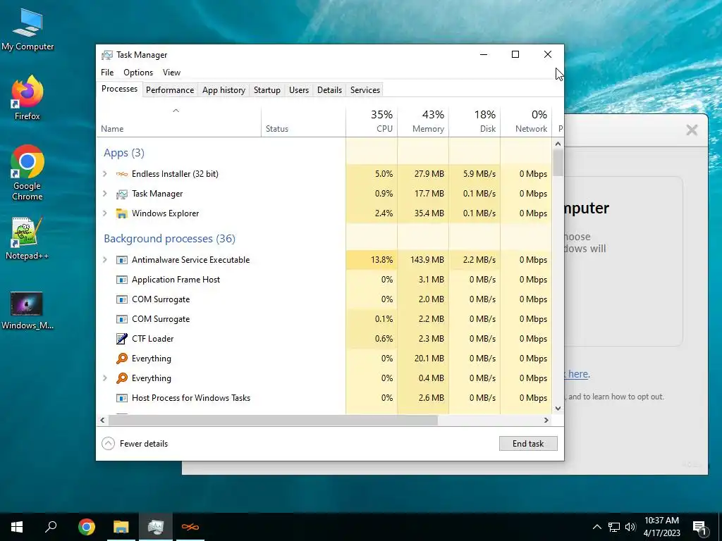Click the horizontal scroll left arrow
Viewport: 722px width, 541px height.
[102, 420]
